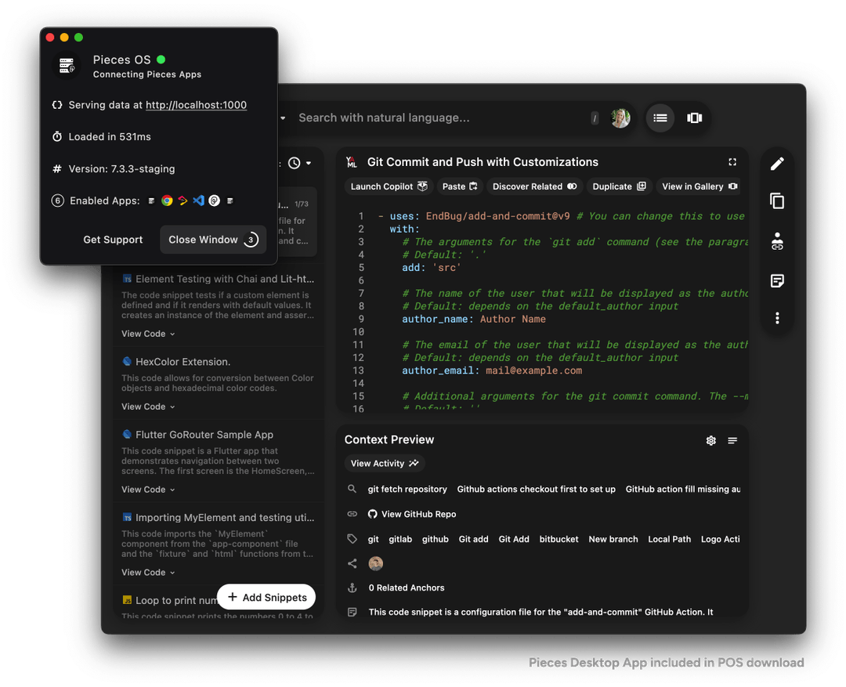846x687 pixels.
Task: Click the Add Snippets button
Action: 266,597
